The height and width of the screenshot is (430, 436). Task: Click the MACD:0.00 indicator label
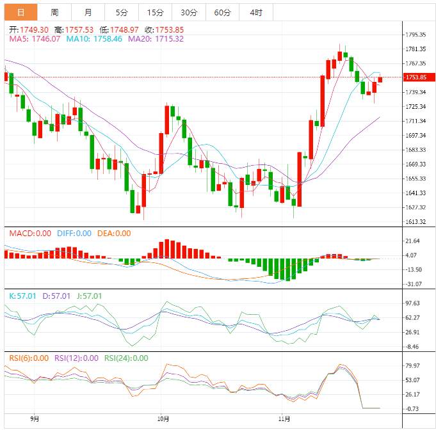[x=29, y=234]
